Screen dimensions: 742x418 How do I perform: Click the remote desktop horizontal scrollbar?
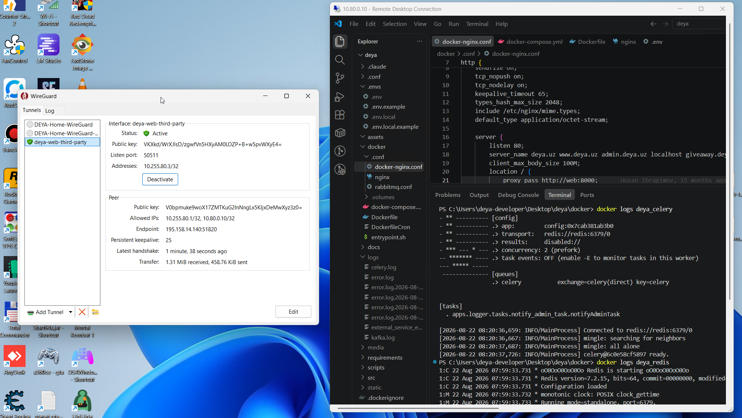coord(418,408)
